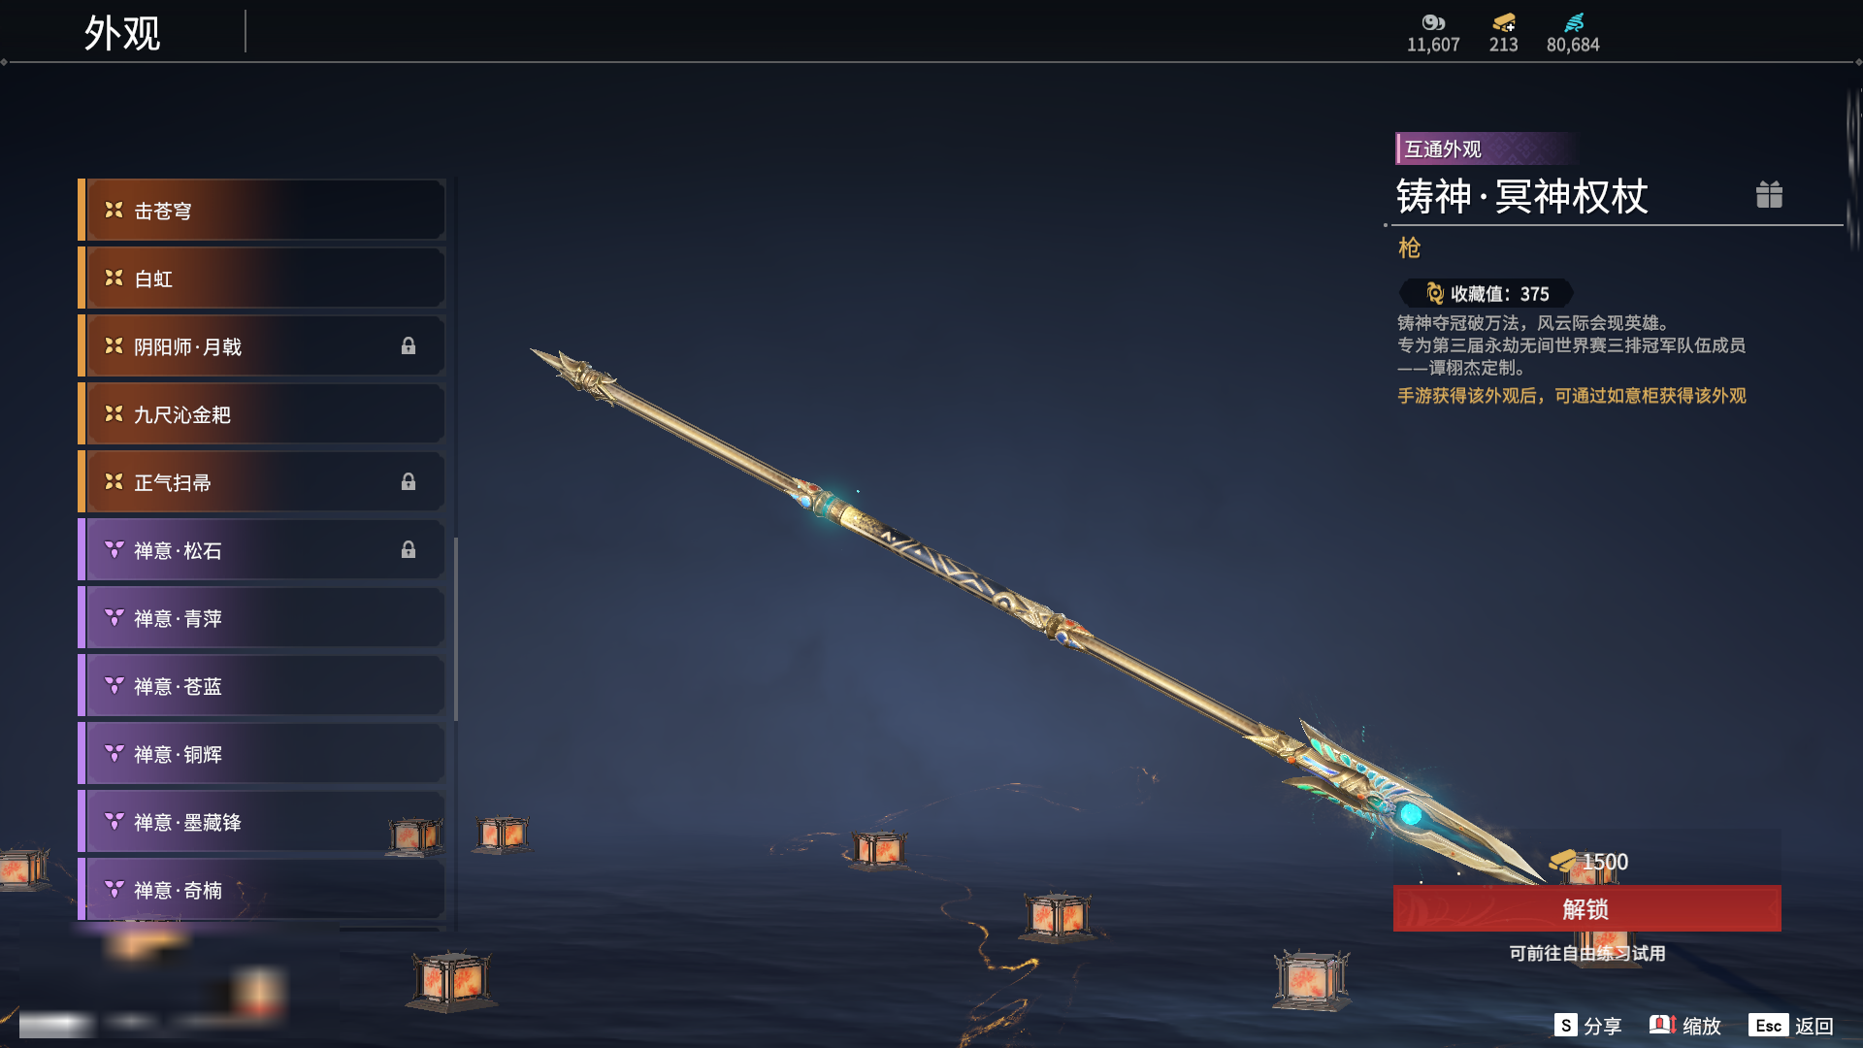Viewport: 1863px width, 1048px height.
Task: Select the 禅意·青萍 skin entry
Action: pyautogui.click(x=262, y=618)
